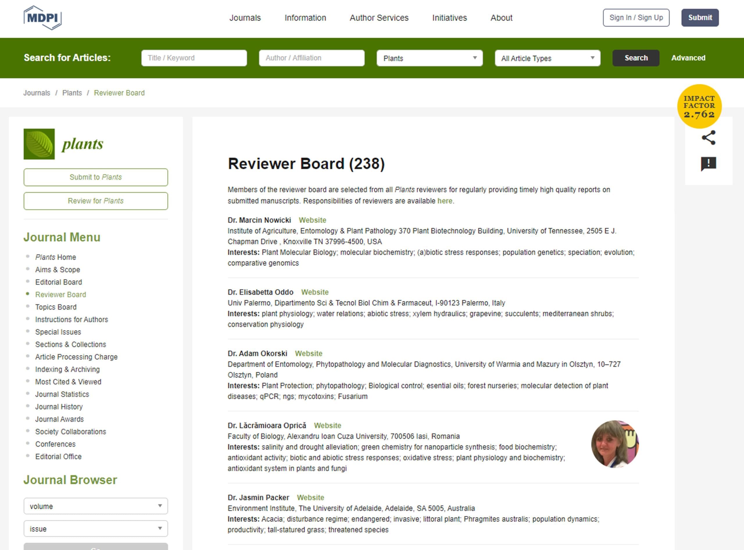This screenshot has width=744, height=550.
Task: Click the name Dr. Elisabetta Oddo
Action: 261,292
